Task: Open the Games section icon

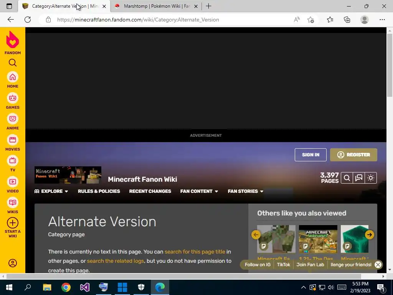Action: tap(13, 98)
